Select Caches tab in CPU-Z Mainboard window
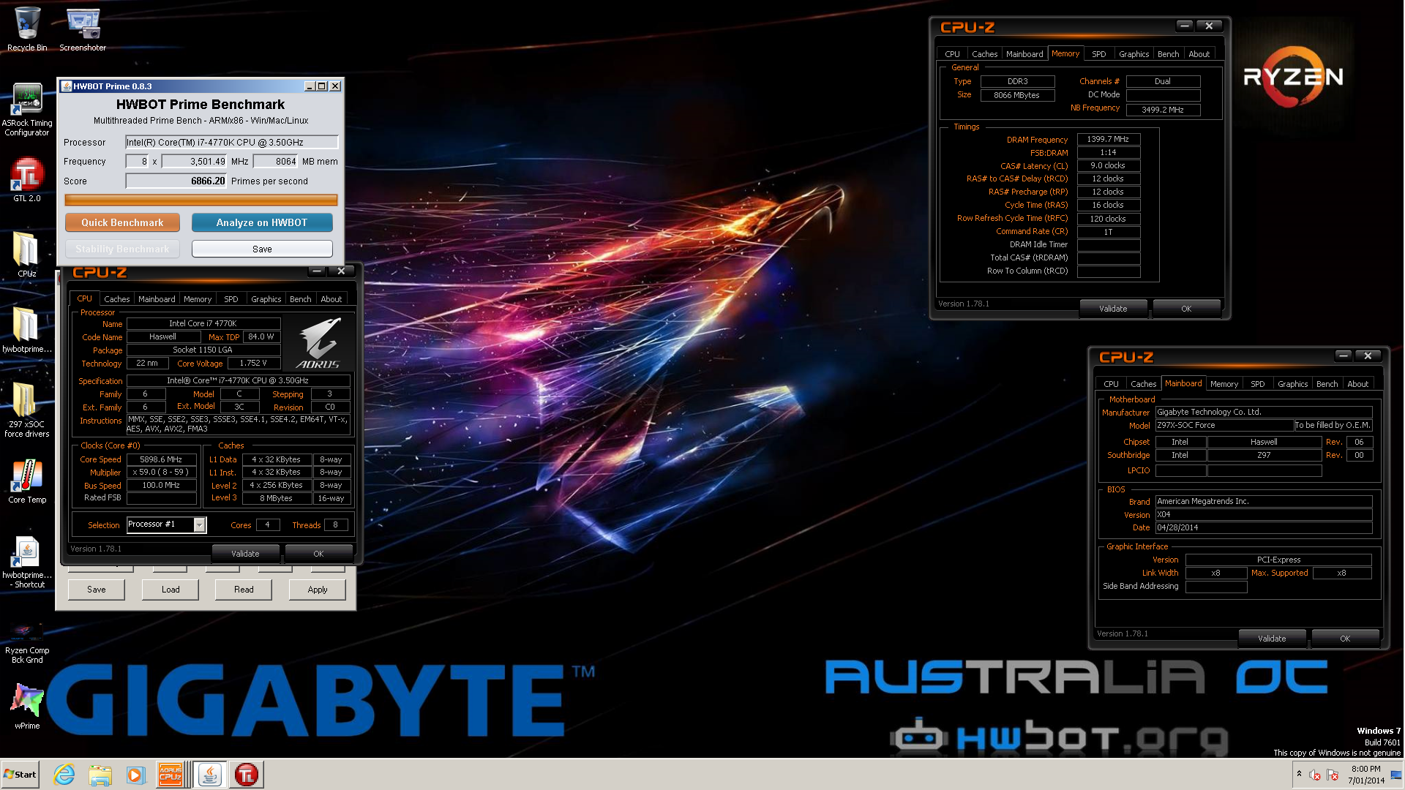The image size is (1405, 790). (x=1144, y=384)
